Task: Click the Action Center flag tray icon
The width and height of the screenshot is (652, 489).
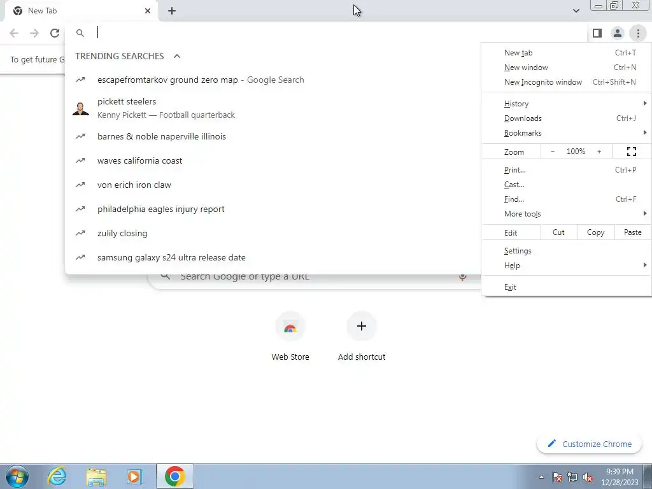Action: tap(557, 477)
